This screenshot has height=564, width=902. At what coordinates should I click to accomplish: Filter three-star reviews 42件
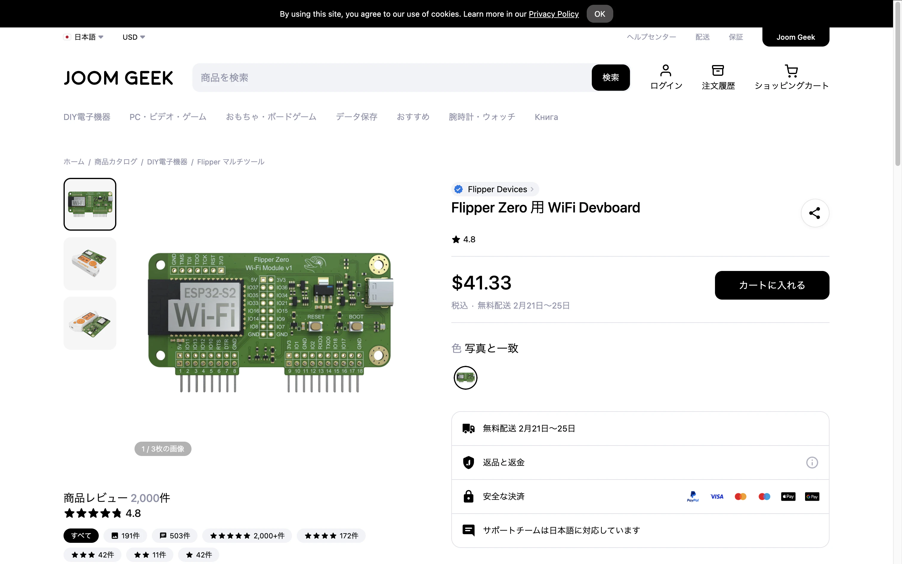pos(92,555)
